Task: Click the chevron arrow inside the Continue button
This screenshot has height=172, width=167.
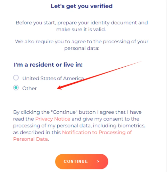Action: [98, 161]
